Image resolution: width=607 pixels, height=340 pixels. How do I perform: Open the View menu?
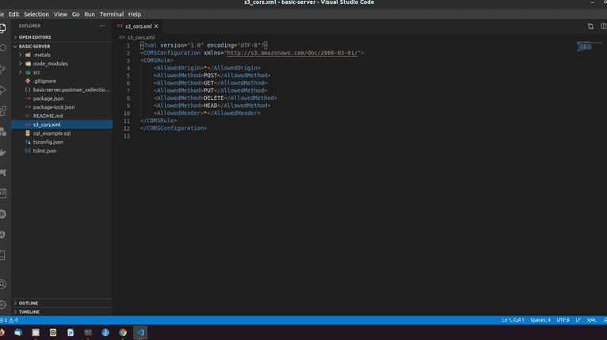pos(60,14)
